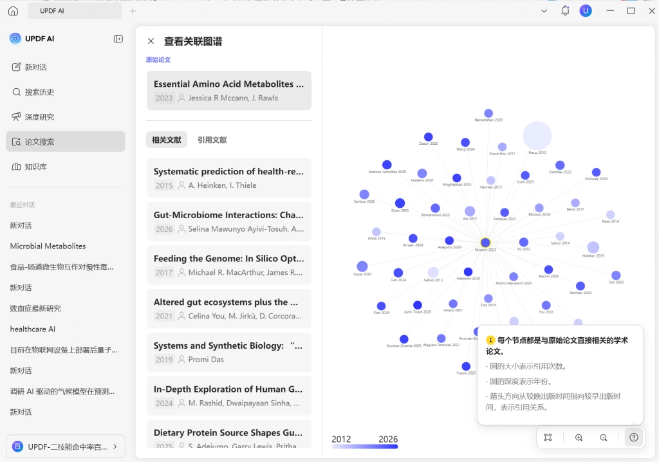Go to the home icon

point(14,11)
